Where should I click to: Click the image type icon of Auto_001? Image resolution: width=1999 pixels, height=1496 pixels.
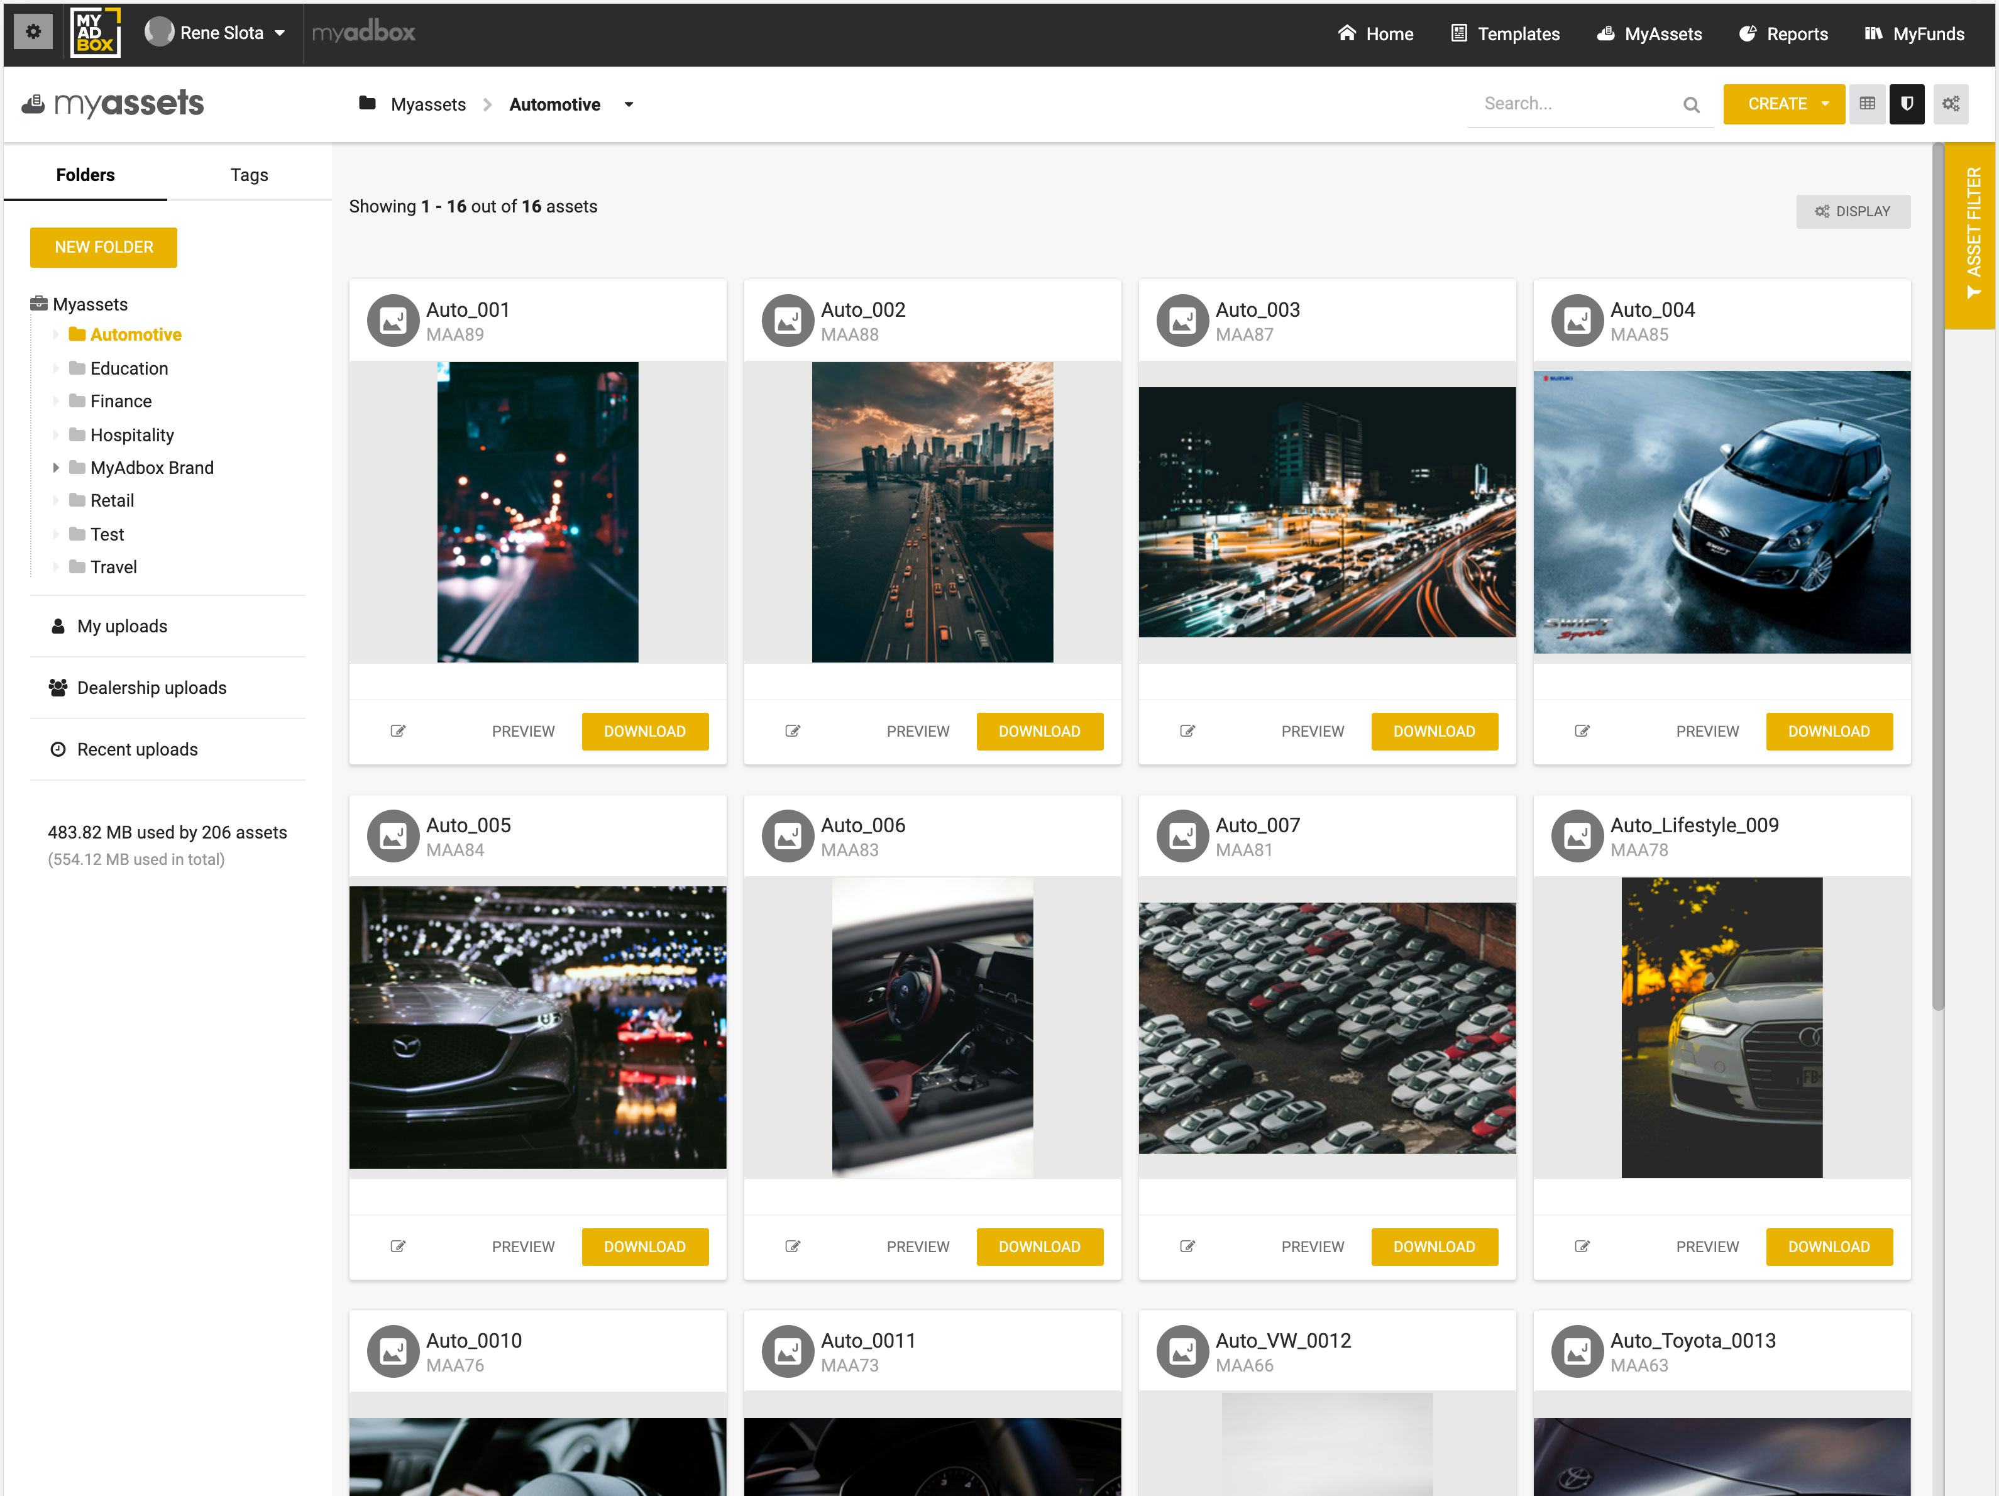pos(393,320)
